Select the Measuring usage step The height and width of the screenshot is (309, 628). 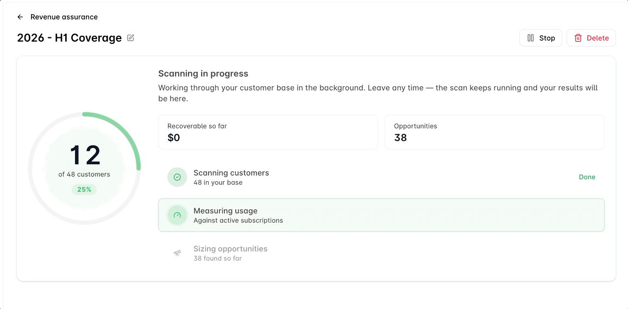[381, 215]
